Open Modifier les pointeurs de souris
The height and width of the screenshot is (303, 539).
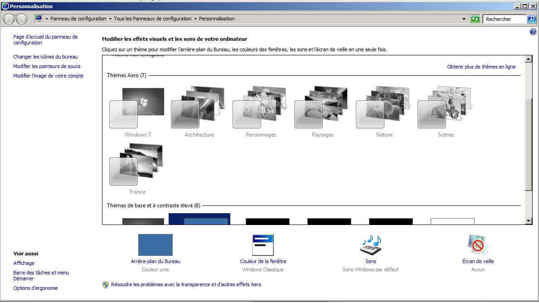[47, 66]
